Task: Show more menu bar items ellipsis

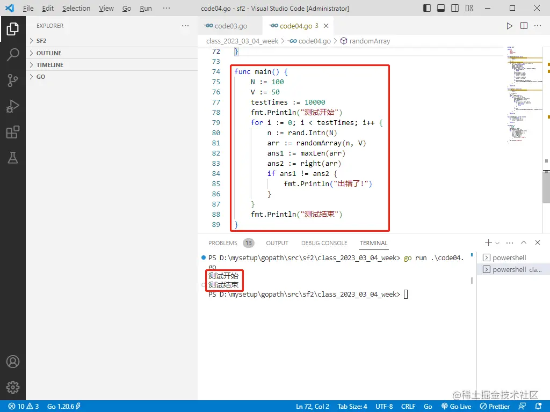Action: tap(167, 8)
